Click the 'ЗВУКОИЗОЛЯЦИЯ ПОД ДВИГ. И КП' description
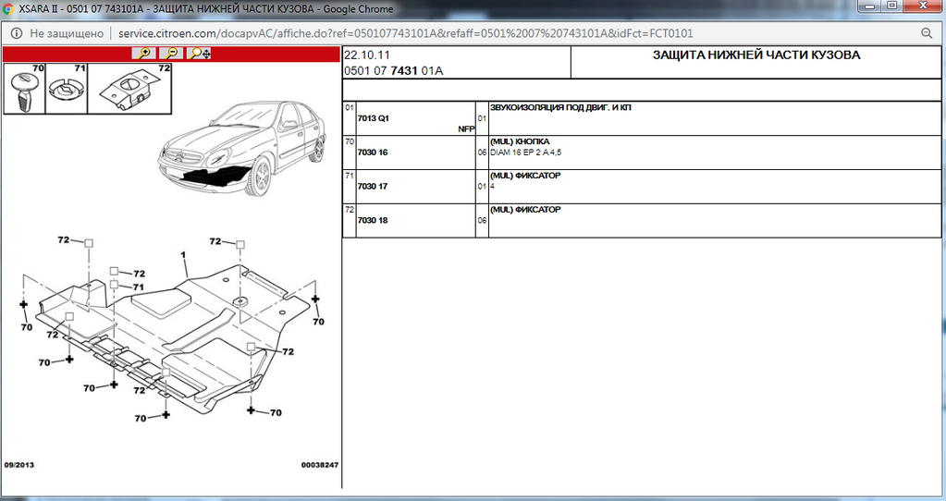The height and width of the screenshot is (501, 946). point(560,107)
